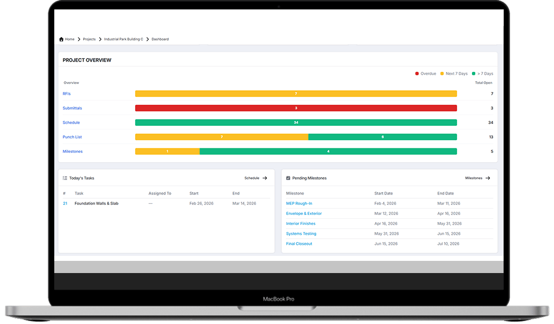The width and height of the screenshot is (554, 324).
Task: Open the Envelope & Exterior milestone
Action: click(x=304, y=213)
